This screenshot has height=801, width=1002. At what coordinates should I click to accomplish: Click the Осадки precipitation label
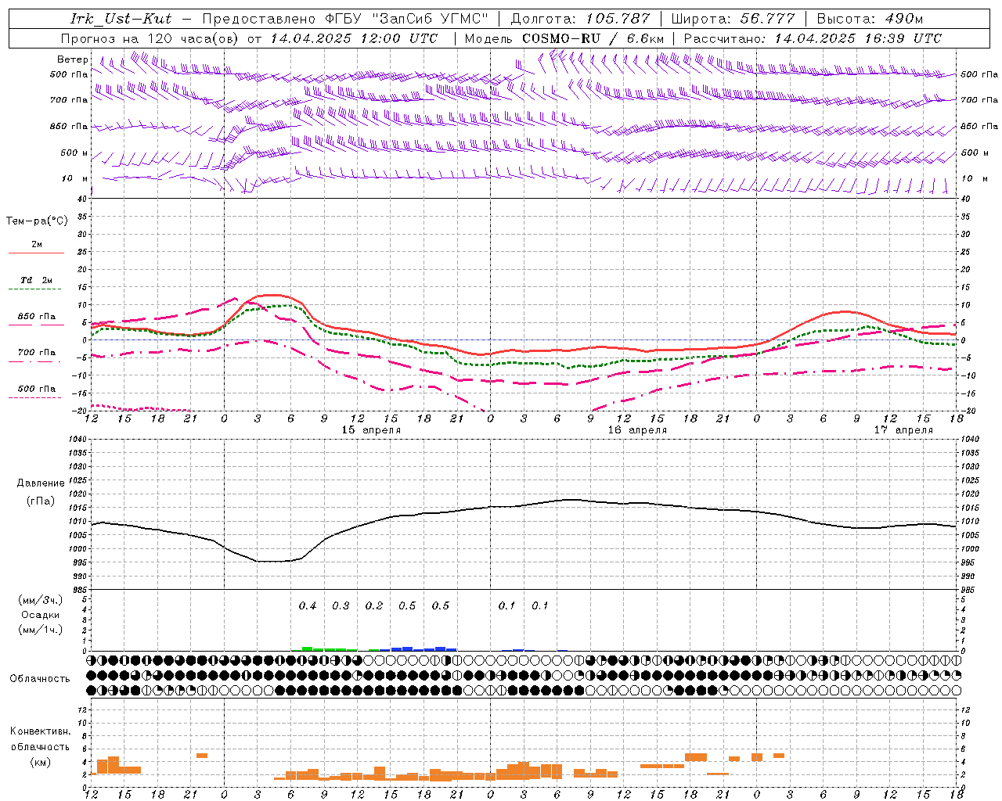(x=41, y=615)
